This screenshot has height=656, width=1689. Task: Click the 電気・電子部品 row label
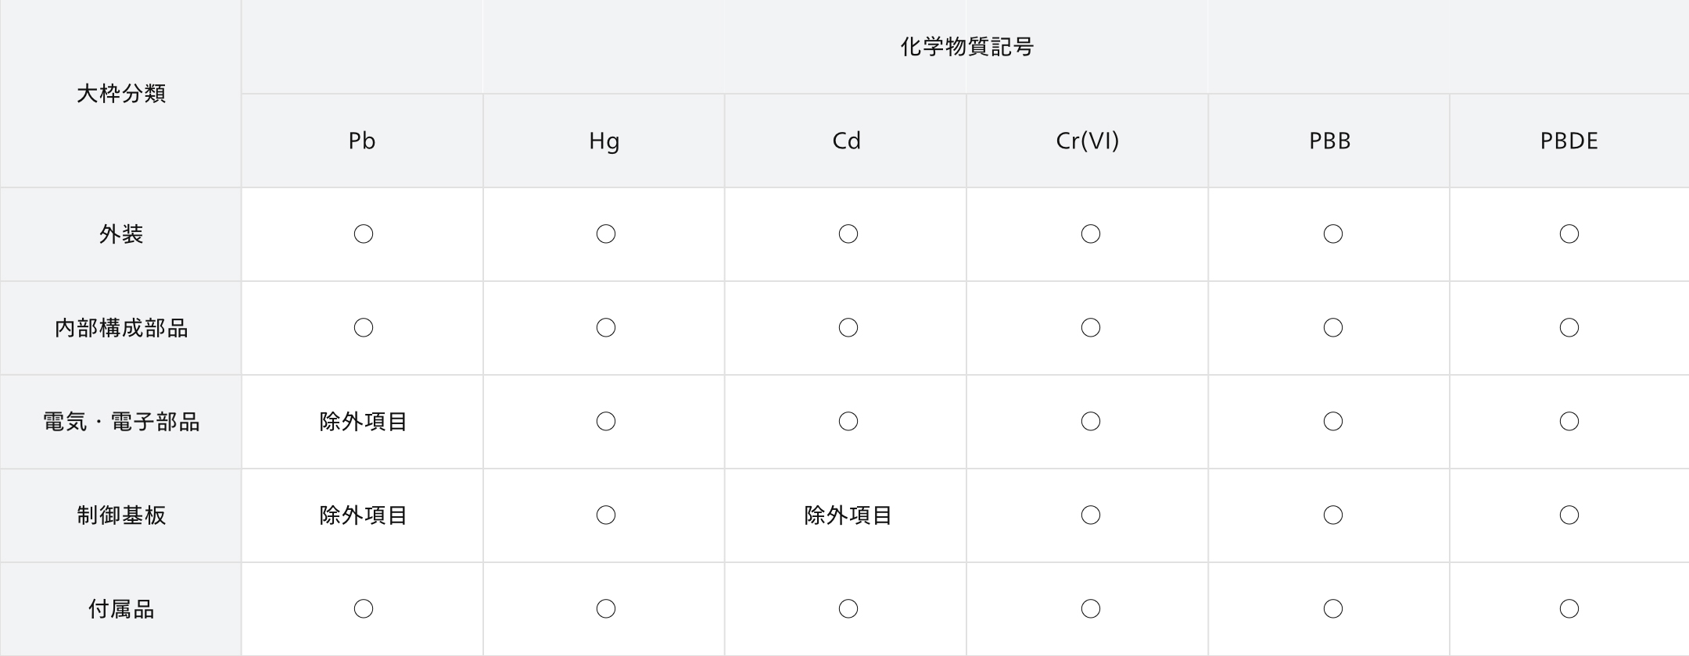(121, 422)
